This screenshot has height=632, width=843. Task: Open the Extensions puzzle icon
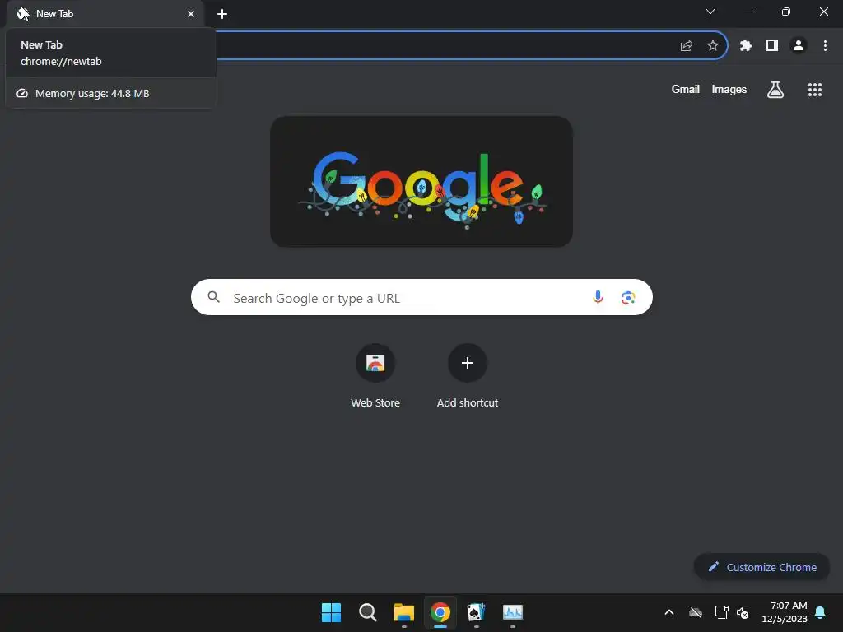click(746, 46)
